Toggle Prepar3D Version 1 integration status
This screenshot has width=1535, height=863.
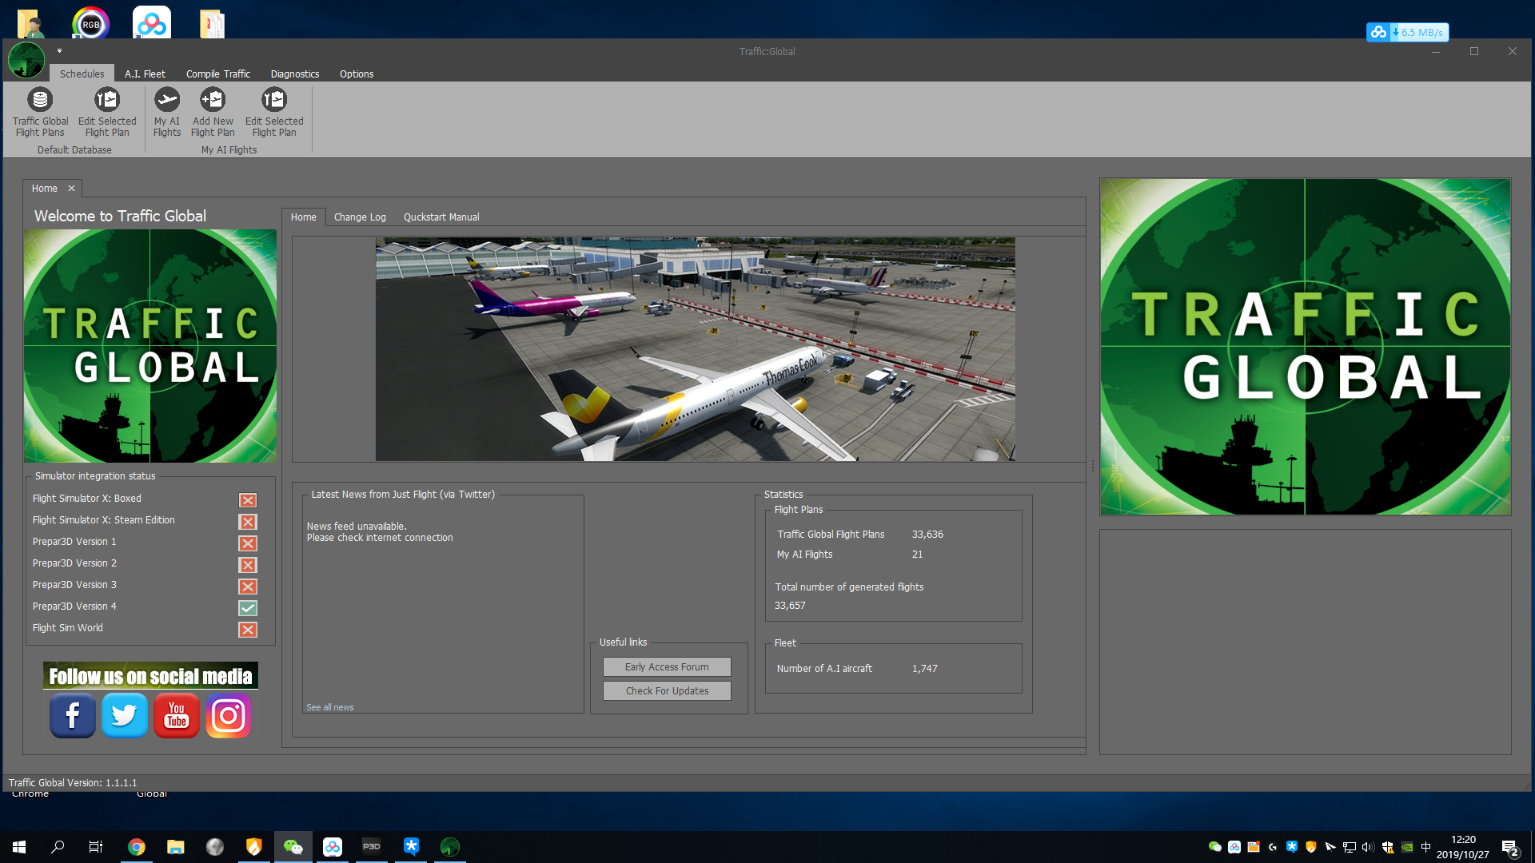pyautogui.click(x=248, y=543)
